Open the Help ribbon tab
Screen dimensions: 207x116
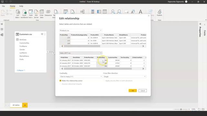(x=21, y=6)
